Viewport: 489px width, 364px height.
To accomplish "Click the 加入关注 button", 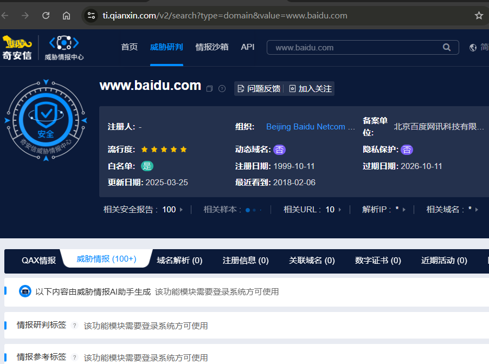I will click(310, 89).
